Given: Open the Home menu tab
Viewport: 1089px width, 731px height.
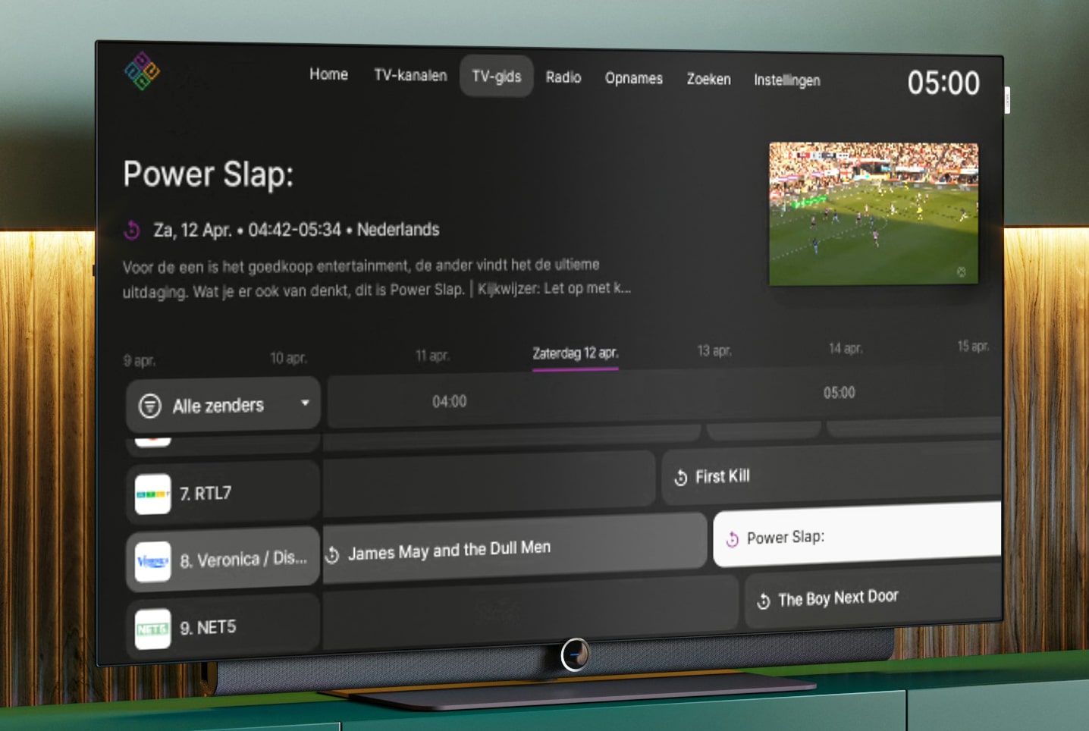Looking at the screenshot, I should pyautogui.click(x=328, y=74).
